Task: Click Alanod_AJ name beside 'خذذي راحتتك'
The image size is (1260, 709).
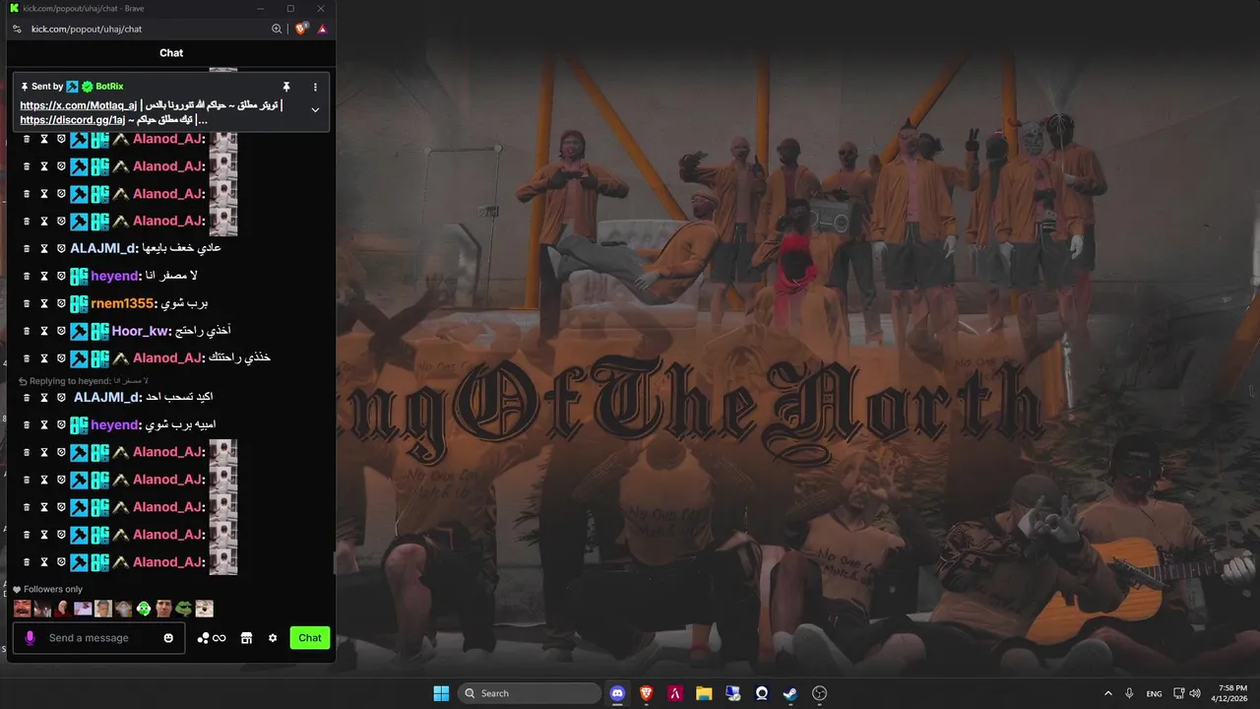Action: (x=168, y=357)
